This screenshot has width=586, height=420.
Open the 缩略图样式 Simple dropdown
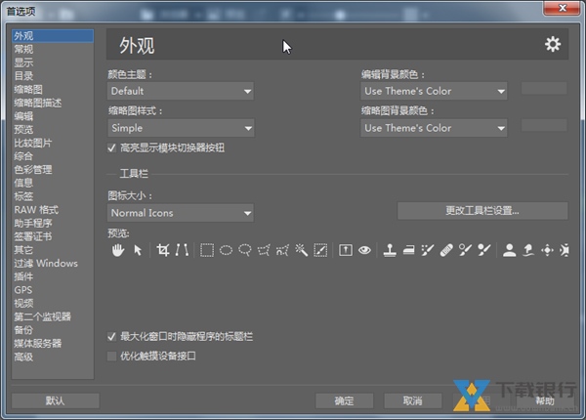click(181, 128)
